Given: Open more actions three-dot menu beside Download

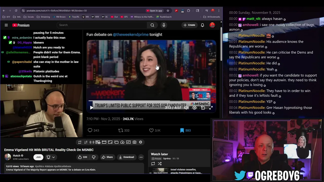Looking at the screenshot, I should pos(141,157).
